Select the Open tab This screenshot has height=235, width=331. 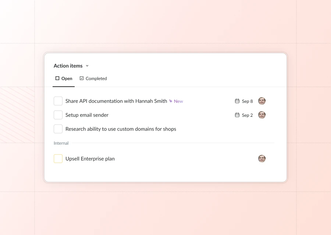tap(64, 79)
